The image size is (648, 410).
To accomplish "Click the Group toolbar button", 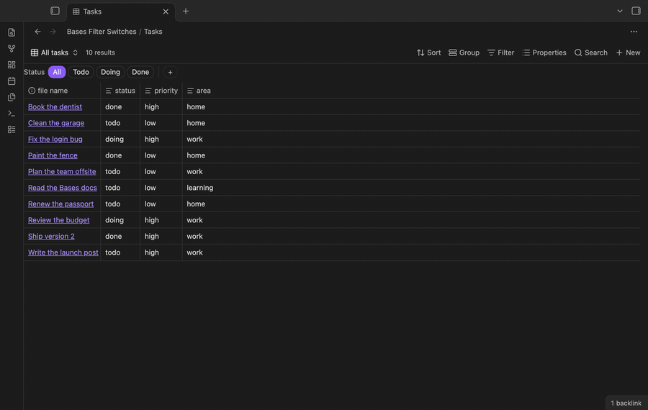I will [464, 53].
